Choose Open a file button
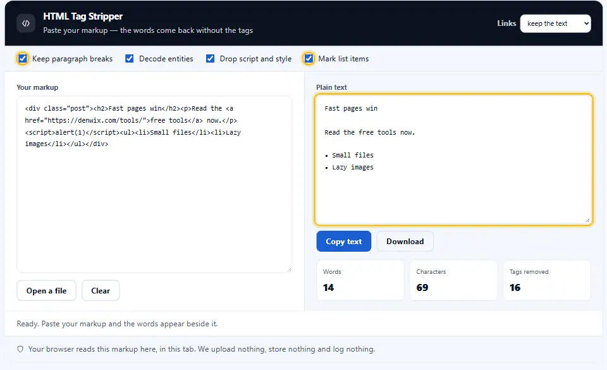 click(46, 291)
